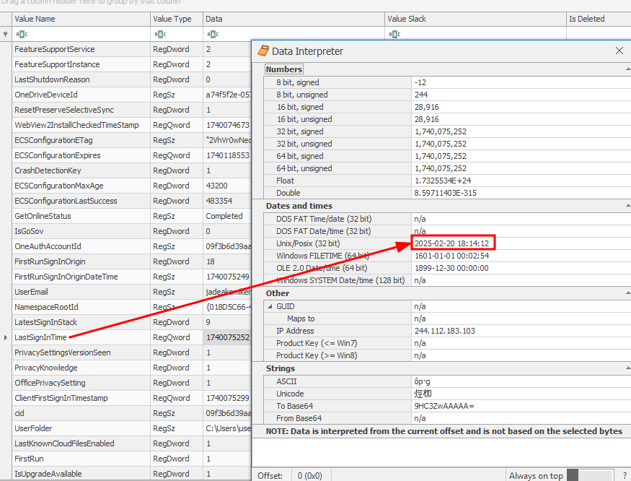
Task: Select the NamespaceRootId value name
Action: coord(46,307)
